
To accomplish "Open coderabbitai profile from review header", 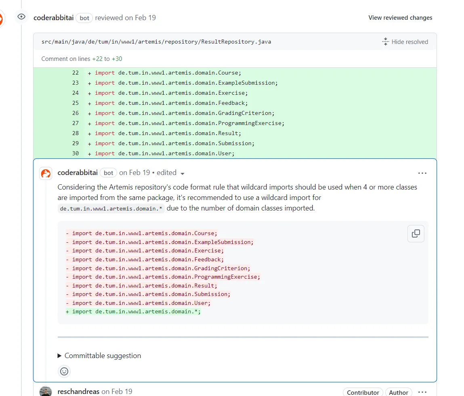I will click(x=54, y=18).
